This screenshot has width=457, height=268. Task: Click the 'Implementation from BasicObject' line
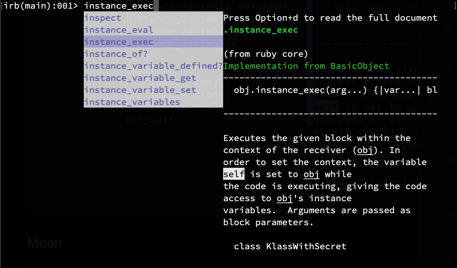coord(306,66)
